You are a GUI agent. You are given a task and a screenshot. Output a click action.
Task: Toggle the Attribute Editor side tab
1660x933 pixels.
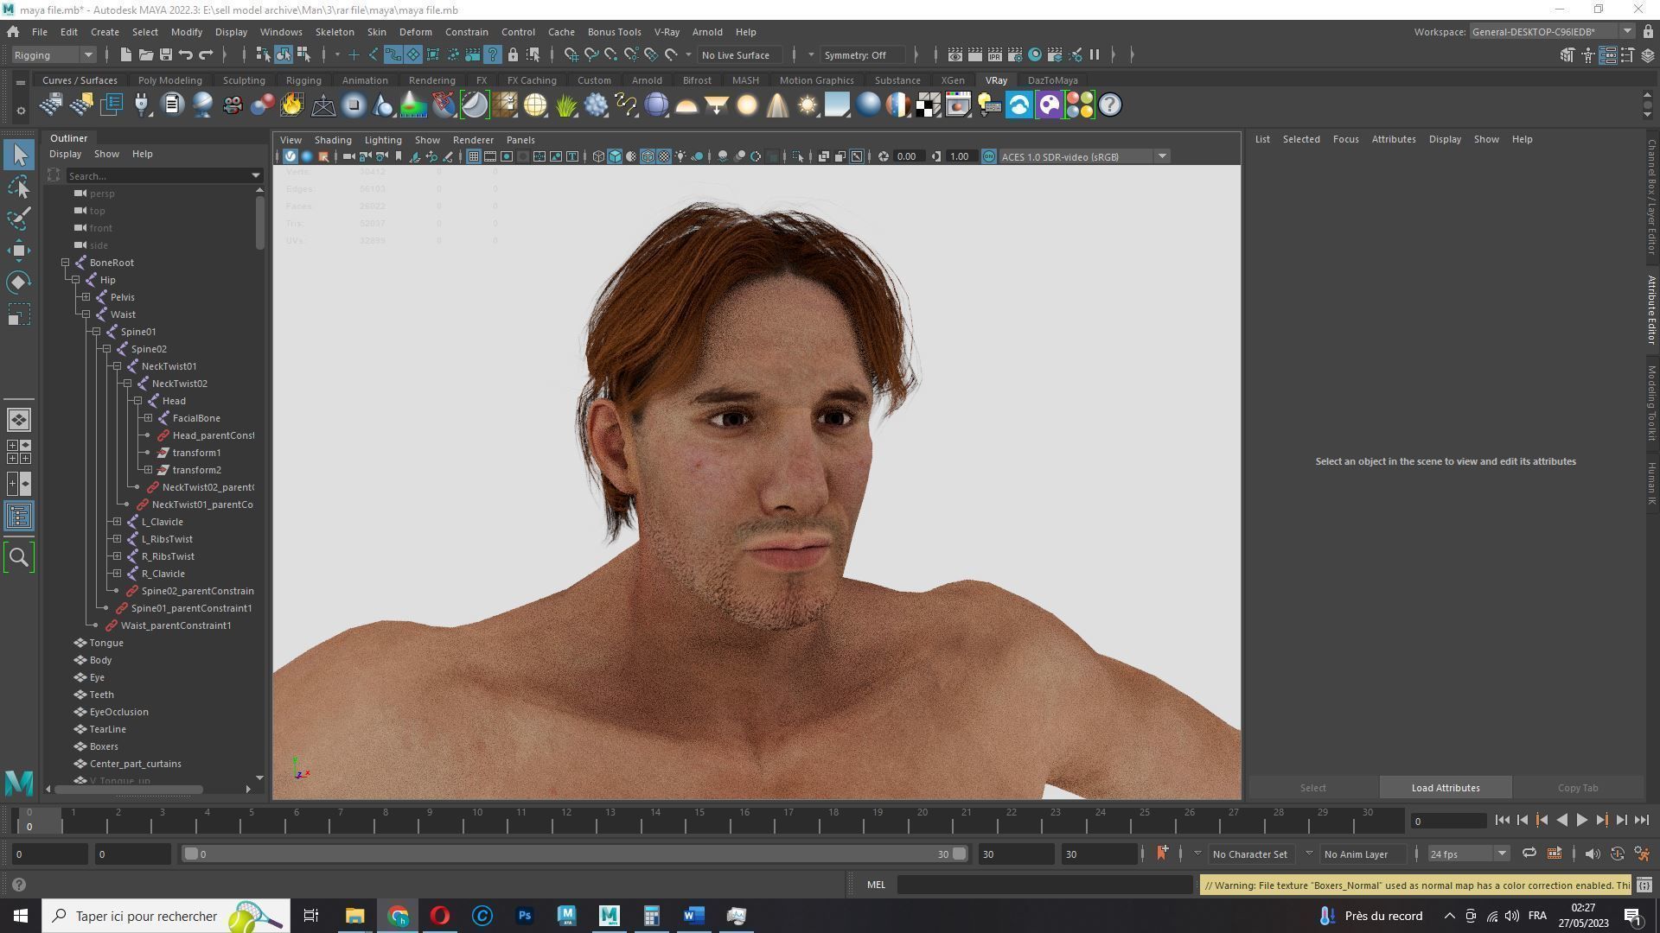click(x=1650, y=310)
